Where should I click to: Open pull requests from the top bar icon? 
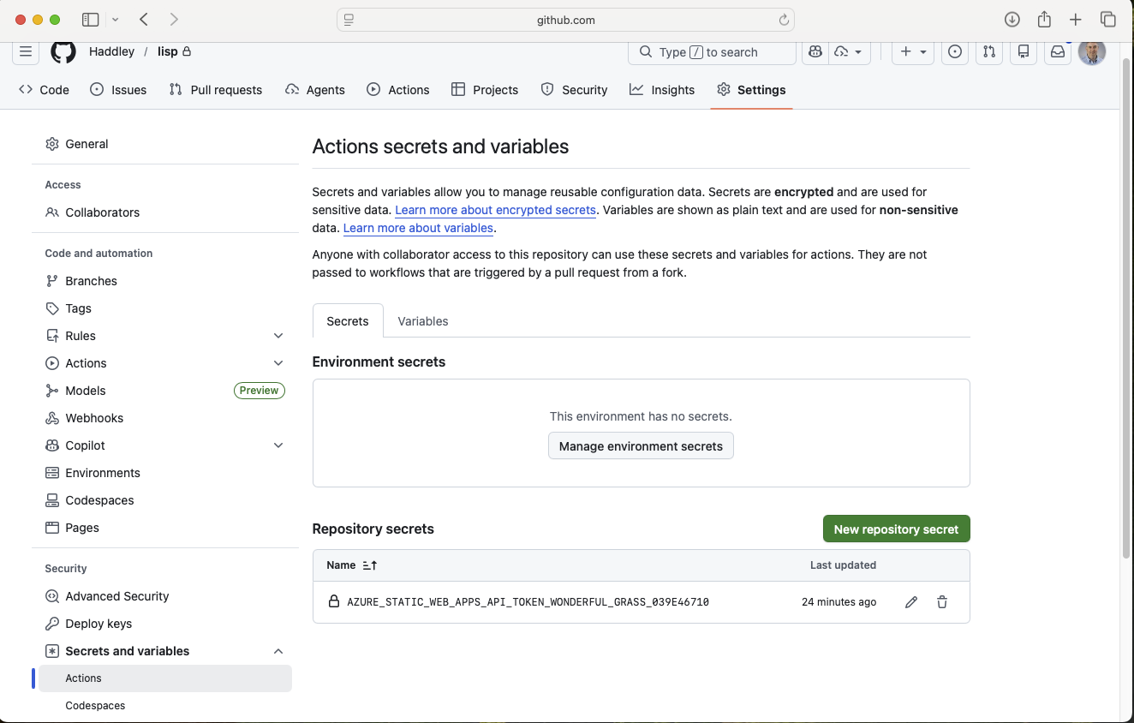pos(988,52)
